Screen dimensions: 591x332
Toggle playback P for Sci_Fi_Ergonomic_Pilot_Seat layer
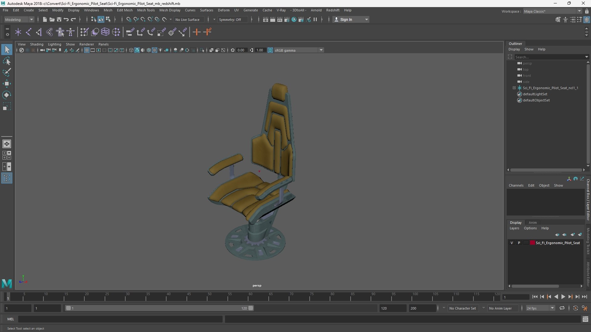tap(519, 243)
